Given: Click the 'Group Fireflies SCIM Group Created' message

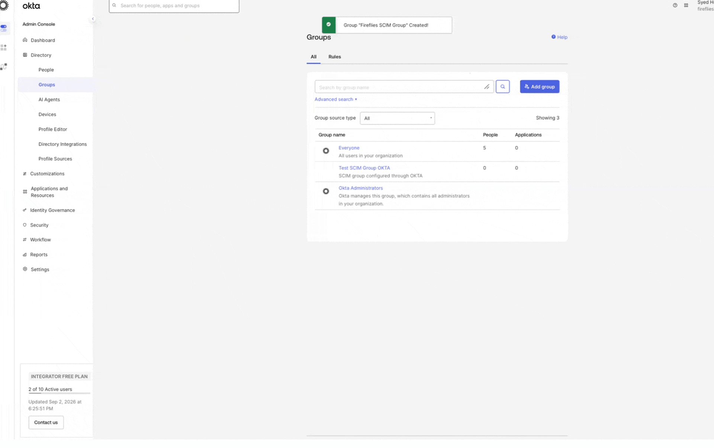Looking at the screenshot, I should [x=386, y=25].
